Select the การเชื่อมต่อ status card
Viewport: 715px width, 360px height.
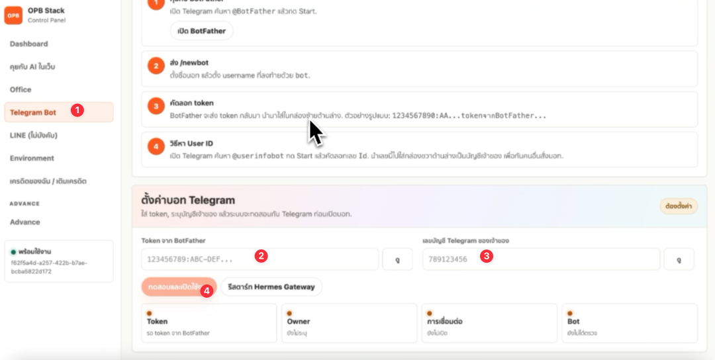489,323
